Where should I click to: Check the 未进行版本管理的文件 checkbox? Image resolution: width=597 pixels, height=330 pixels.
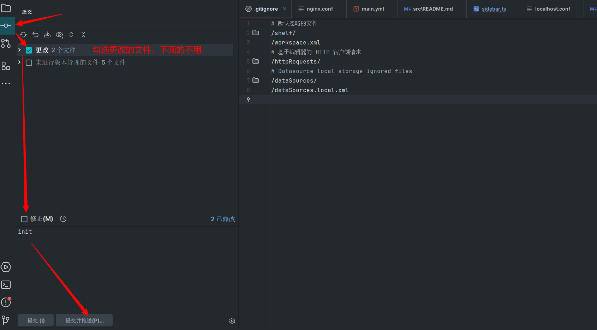click(x=29, y=63)
